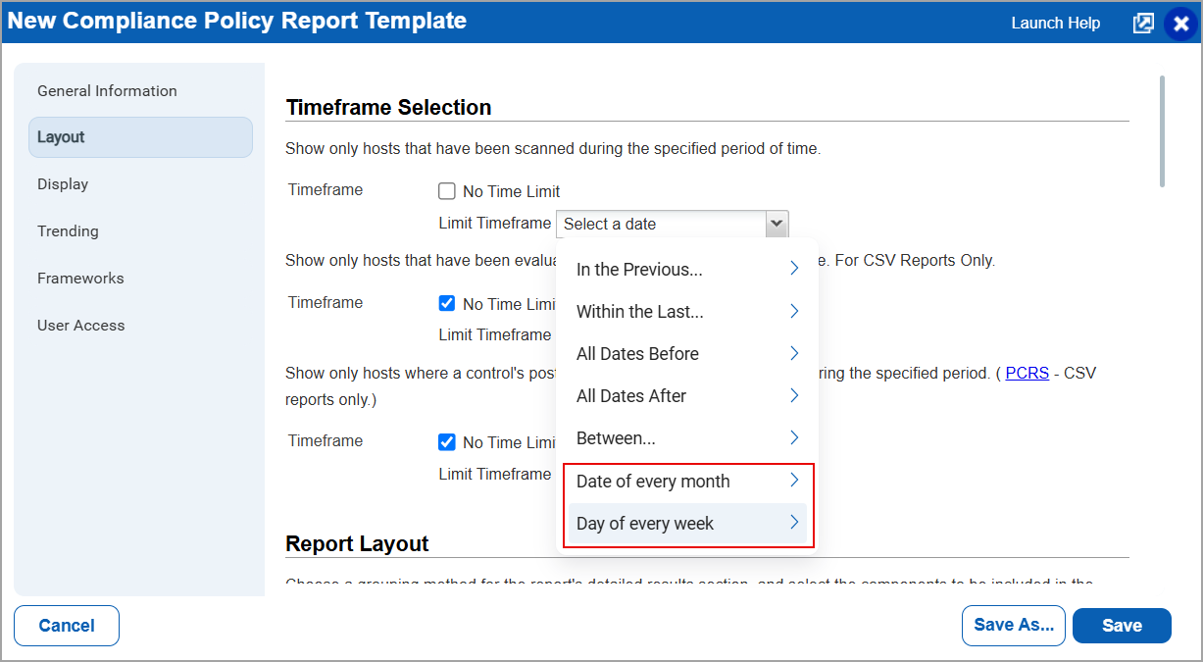Open the 'All Dates After' chevron
Viewport: 1203px width, 662px height.
(794, 395)
